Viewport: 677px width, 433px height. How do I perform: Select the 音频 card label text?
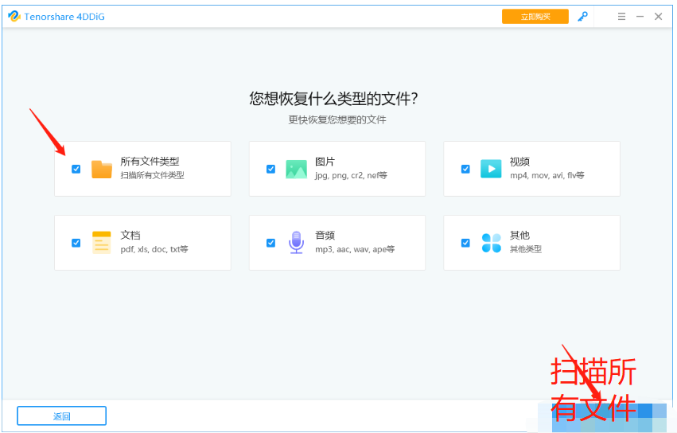[x=325, y=236]
